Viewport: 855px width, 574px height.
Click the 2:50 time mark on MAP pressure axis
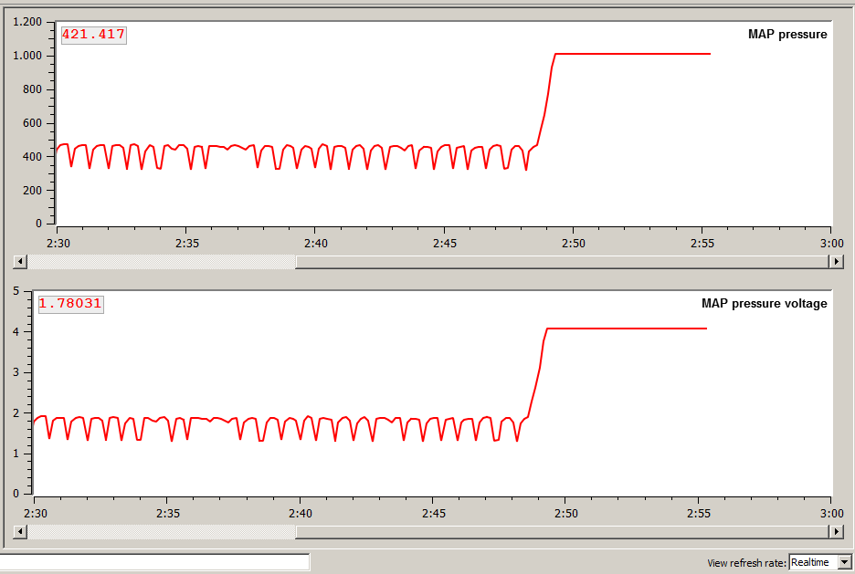point(574,243)
